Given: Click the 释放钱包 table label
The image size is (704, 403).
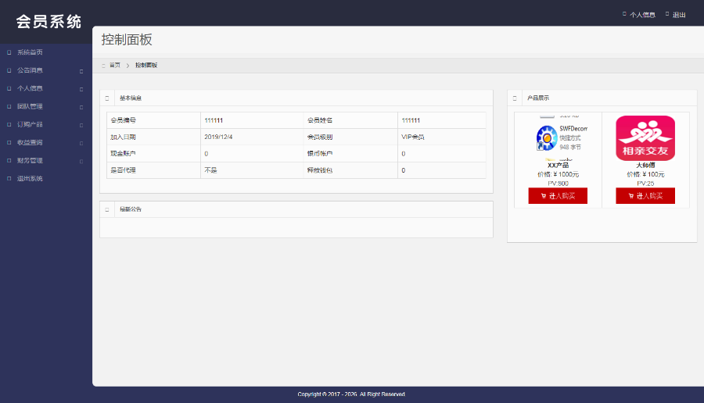Looking at the screenshot, I should pos(320,170).
